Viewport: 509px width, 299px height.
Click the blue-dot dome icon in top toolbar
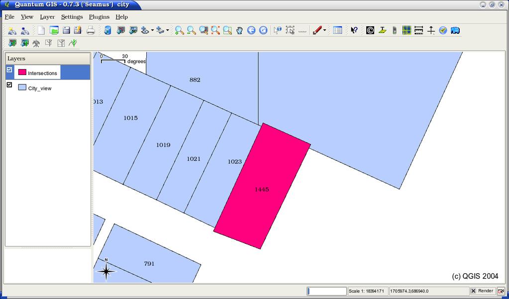(x=25, y=31)
